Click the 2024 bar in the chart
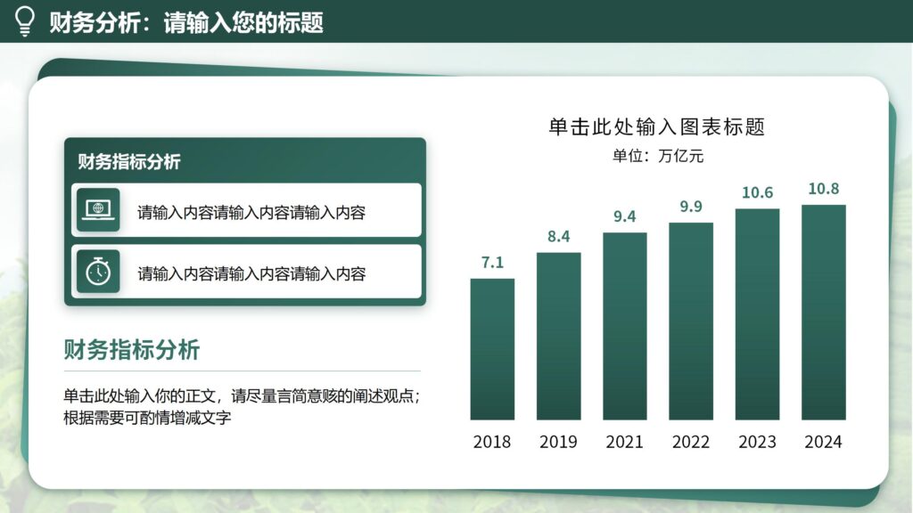 point(824,312)
